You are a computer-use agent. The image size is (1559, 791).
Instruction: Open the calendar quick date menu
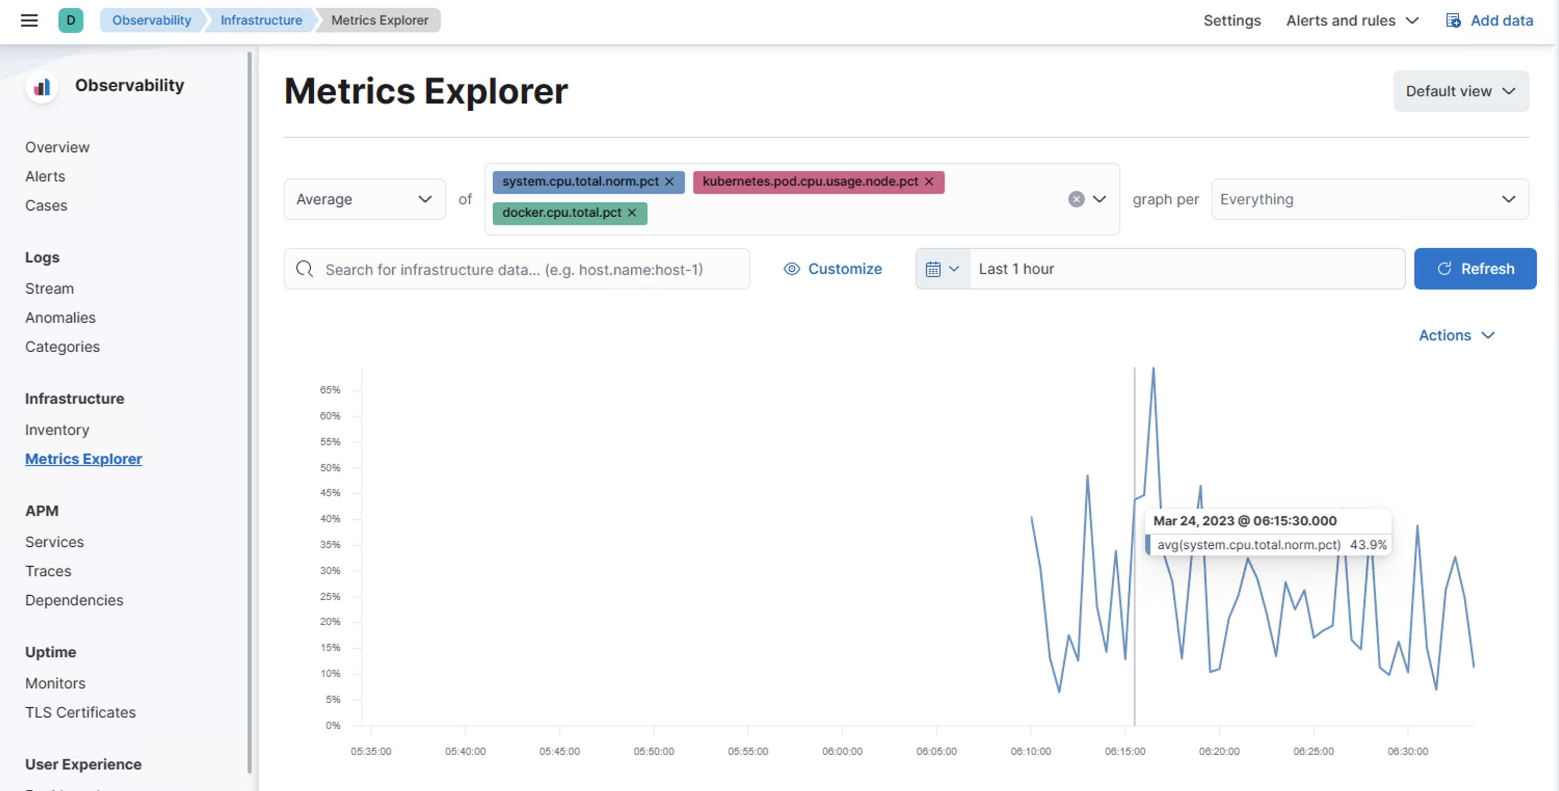tap(942, 269)
